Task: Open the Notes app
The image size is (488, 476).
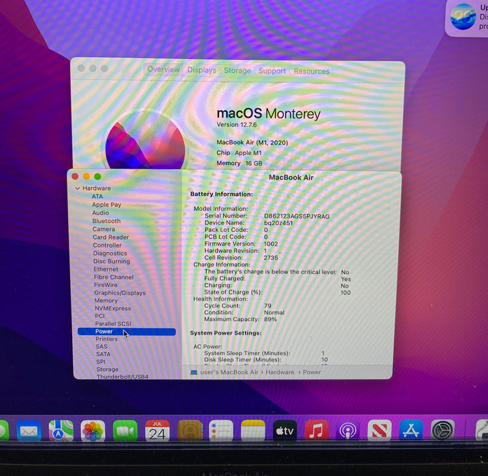Action: coord(253,430)
